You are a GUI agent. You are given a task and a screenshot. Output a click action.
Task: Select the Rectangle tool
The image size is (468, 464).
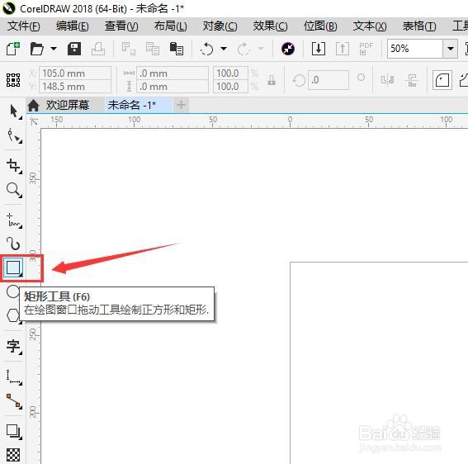point(13,268)
